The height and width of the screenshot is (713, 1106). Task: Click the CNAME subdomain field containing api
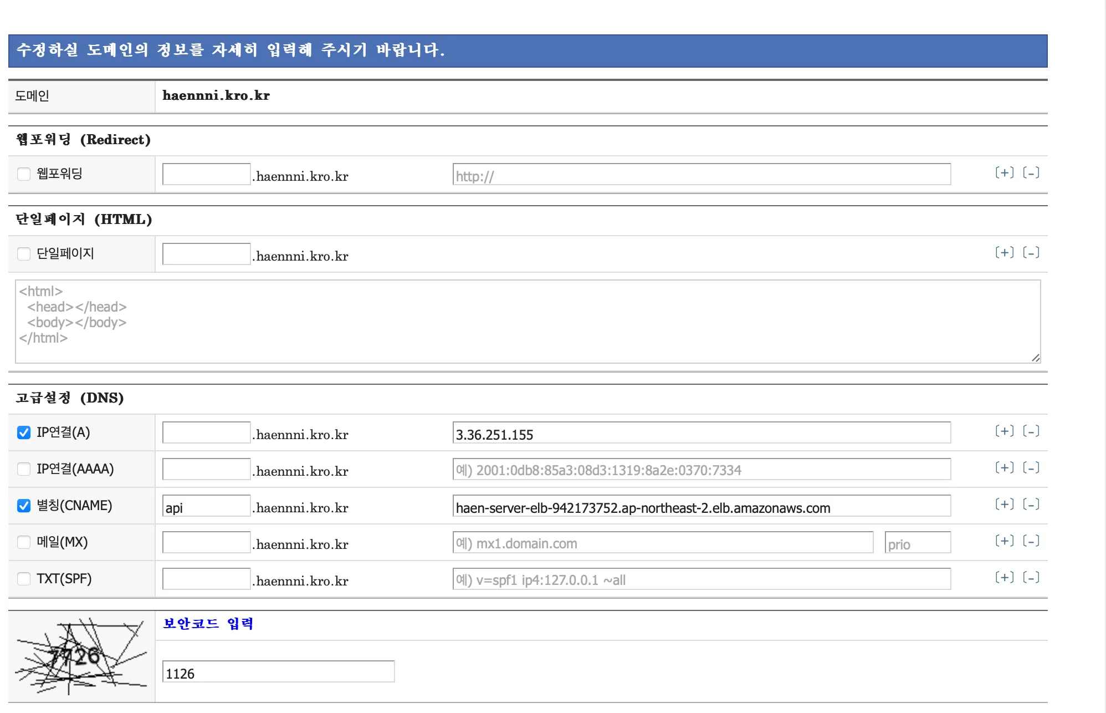(x=206, y=506)
